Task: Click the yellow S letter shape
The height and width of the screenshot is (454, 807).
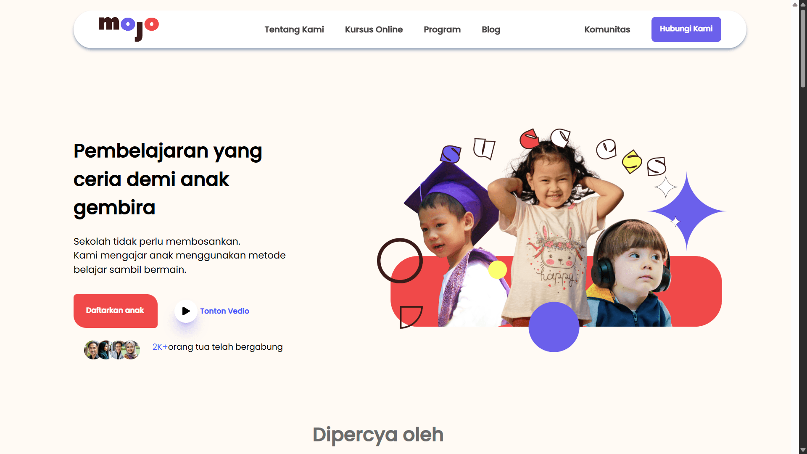Action: click(632, 161)
